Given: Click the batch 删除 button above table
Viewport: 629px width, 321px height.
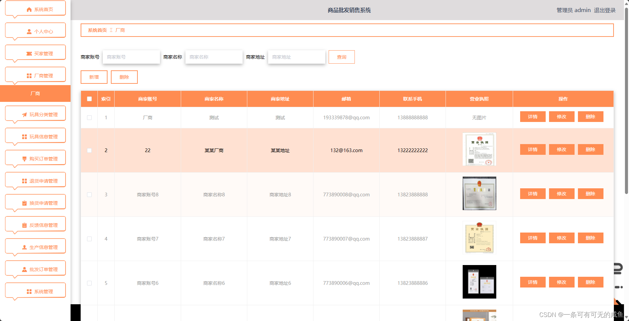Looking at the screenshot, I should point(124,77).
